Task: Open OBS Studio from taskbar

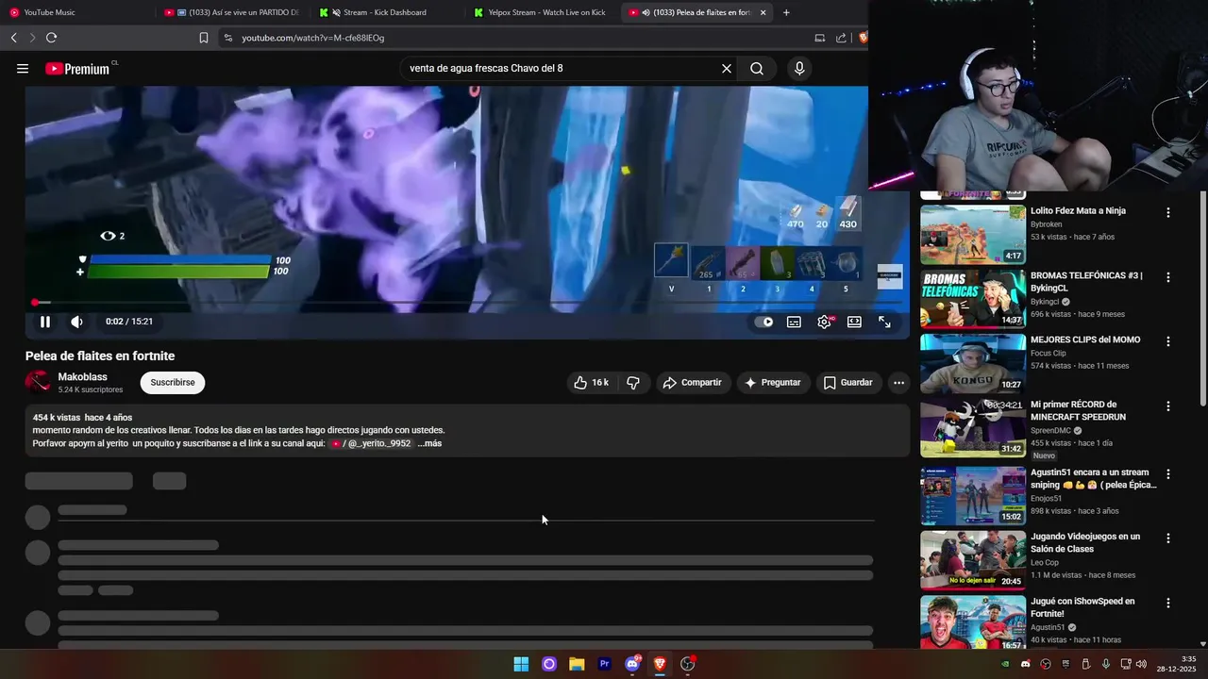Action: 688,664
